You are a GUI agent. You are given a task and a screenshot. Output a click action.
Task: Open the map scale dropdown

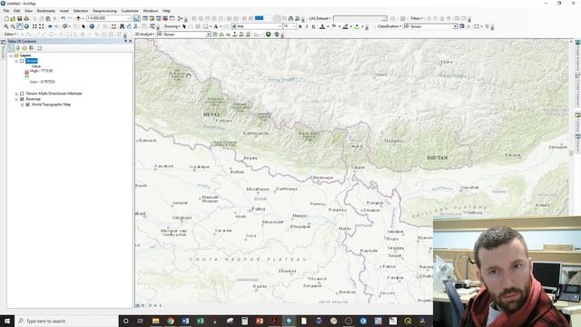(129, 18)
